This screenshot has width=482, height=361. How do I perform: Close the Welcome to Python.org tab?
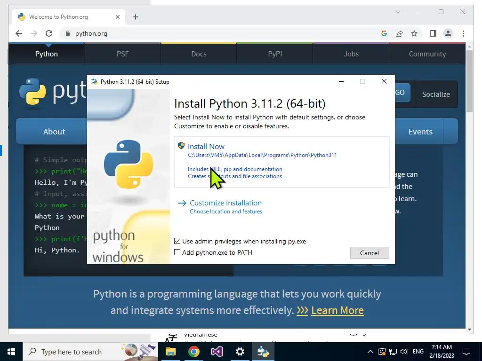click(x=117, y=17)
